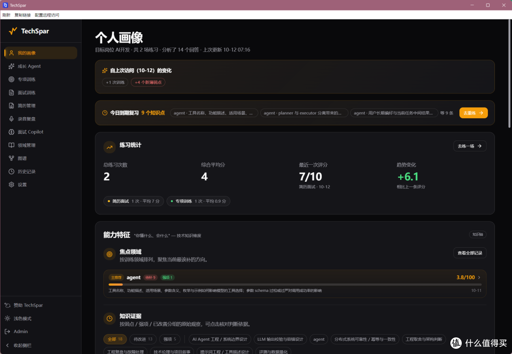512x354 pixels.
Task: Click the 专项训练 1 次 · 平均 0.9 分 chip
Action: (198, 201)
